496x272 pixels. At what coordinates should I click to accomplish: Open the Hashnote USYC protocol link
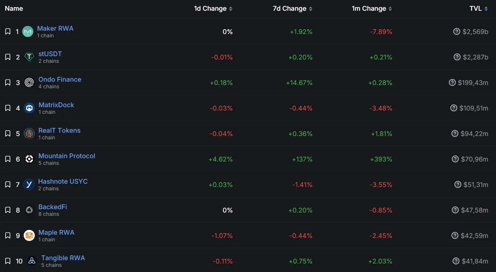pyautogui.click(x=63, y=181)
